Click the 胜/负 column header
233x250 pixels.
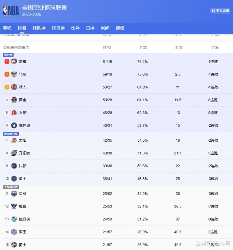click(x=107, y=48)
